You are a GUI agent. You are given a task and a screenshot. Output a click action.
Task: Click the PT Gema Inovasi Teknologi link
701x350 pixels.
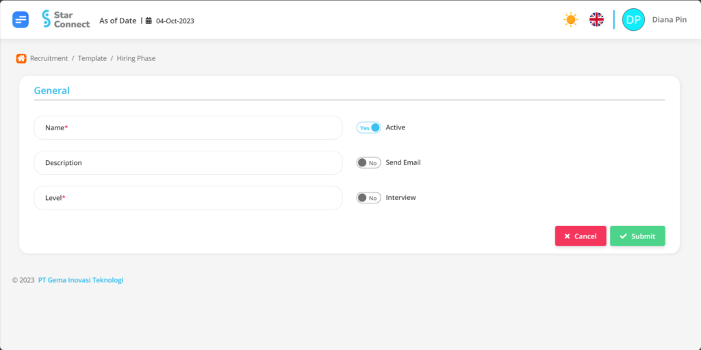tap(81, 280)
